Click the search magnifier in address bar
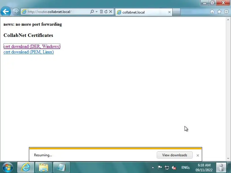 pos(92,12)
